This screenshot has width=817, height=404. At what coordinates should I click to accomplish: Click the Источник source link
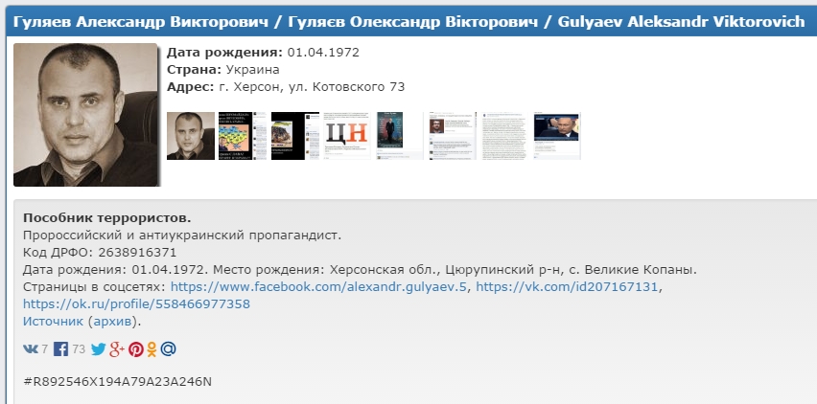53,321
